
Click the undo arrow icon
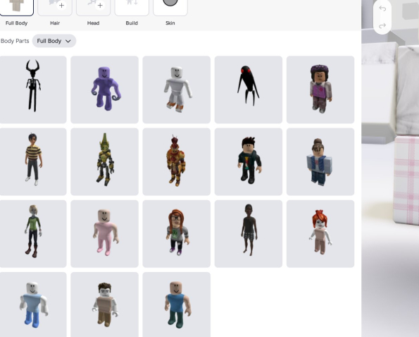tap(382, 9)
